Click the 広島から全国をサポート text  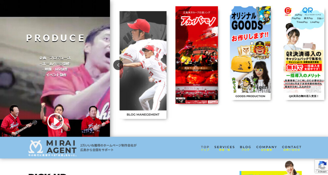click(x=97, y=150)
